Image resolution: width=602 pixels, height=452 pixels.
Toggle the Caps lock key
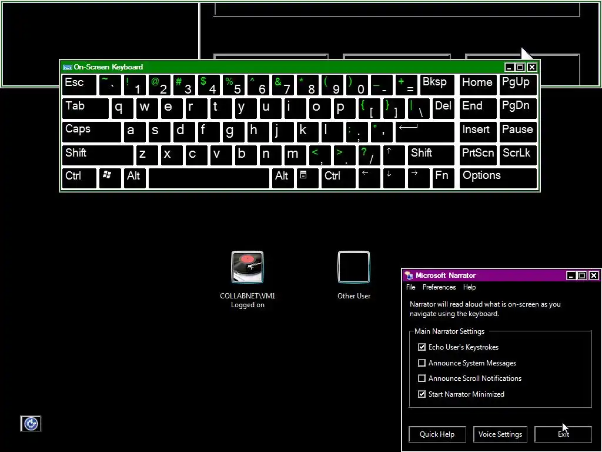coord(91,132)
